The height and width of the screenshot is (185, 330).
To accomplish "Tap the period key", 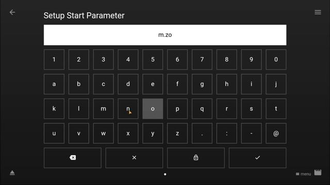I will click(x=202, y=133).
